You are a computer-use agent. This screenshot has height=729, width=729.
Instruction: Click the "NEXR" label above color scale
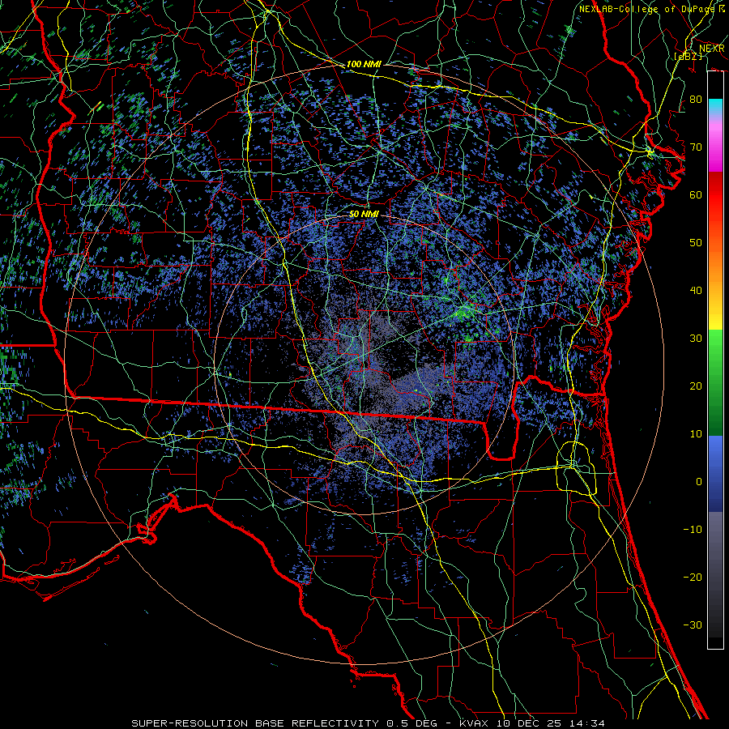[711, 49]
